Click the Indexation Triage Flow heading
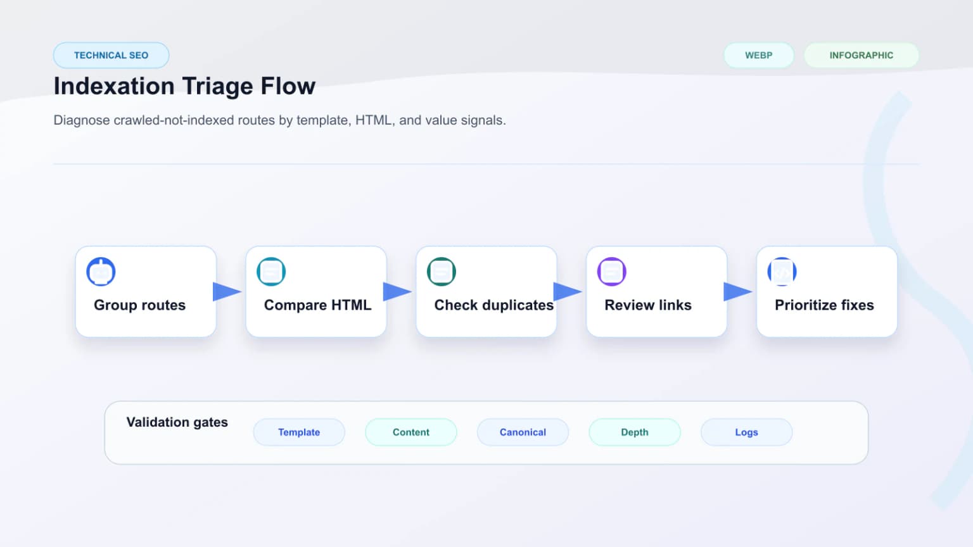The image size is (973, 547). pos(184,86)
